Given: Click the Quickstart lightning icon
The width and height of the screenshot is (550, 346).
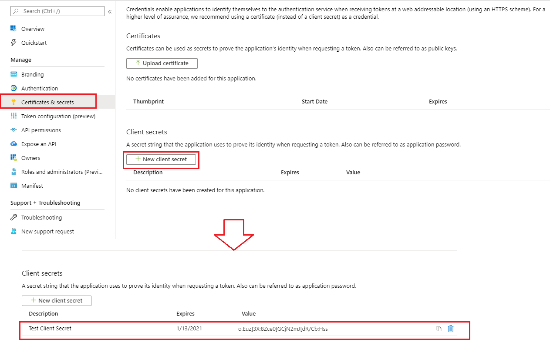Looking at the screenshot, I should (13, 43).
